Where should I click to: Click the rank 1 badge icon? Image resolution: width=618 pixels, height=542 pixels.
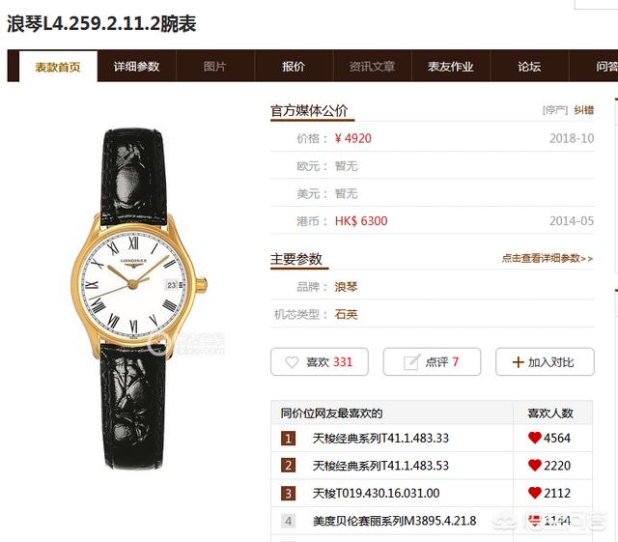(288, 439)
